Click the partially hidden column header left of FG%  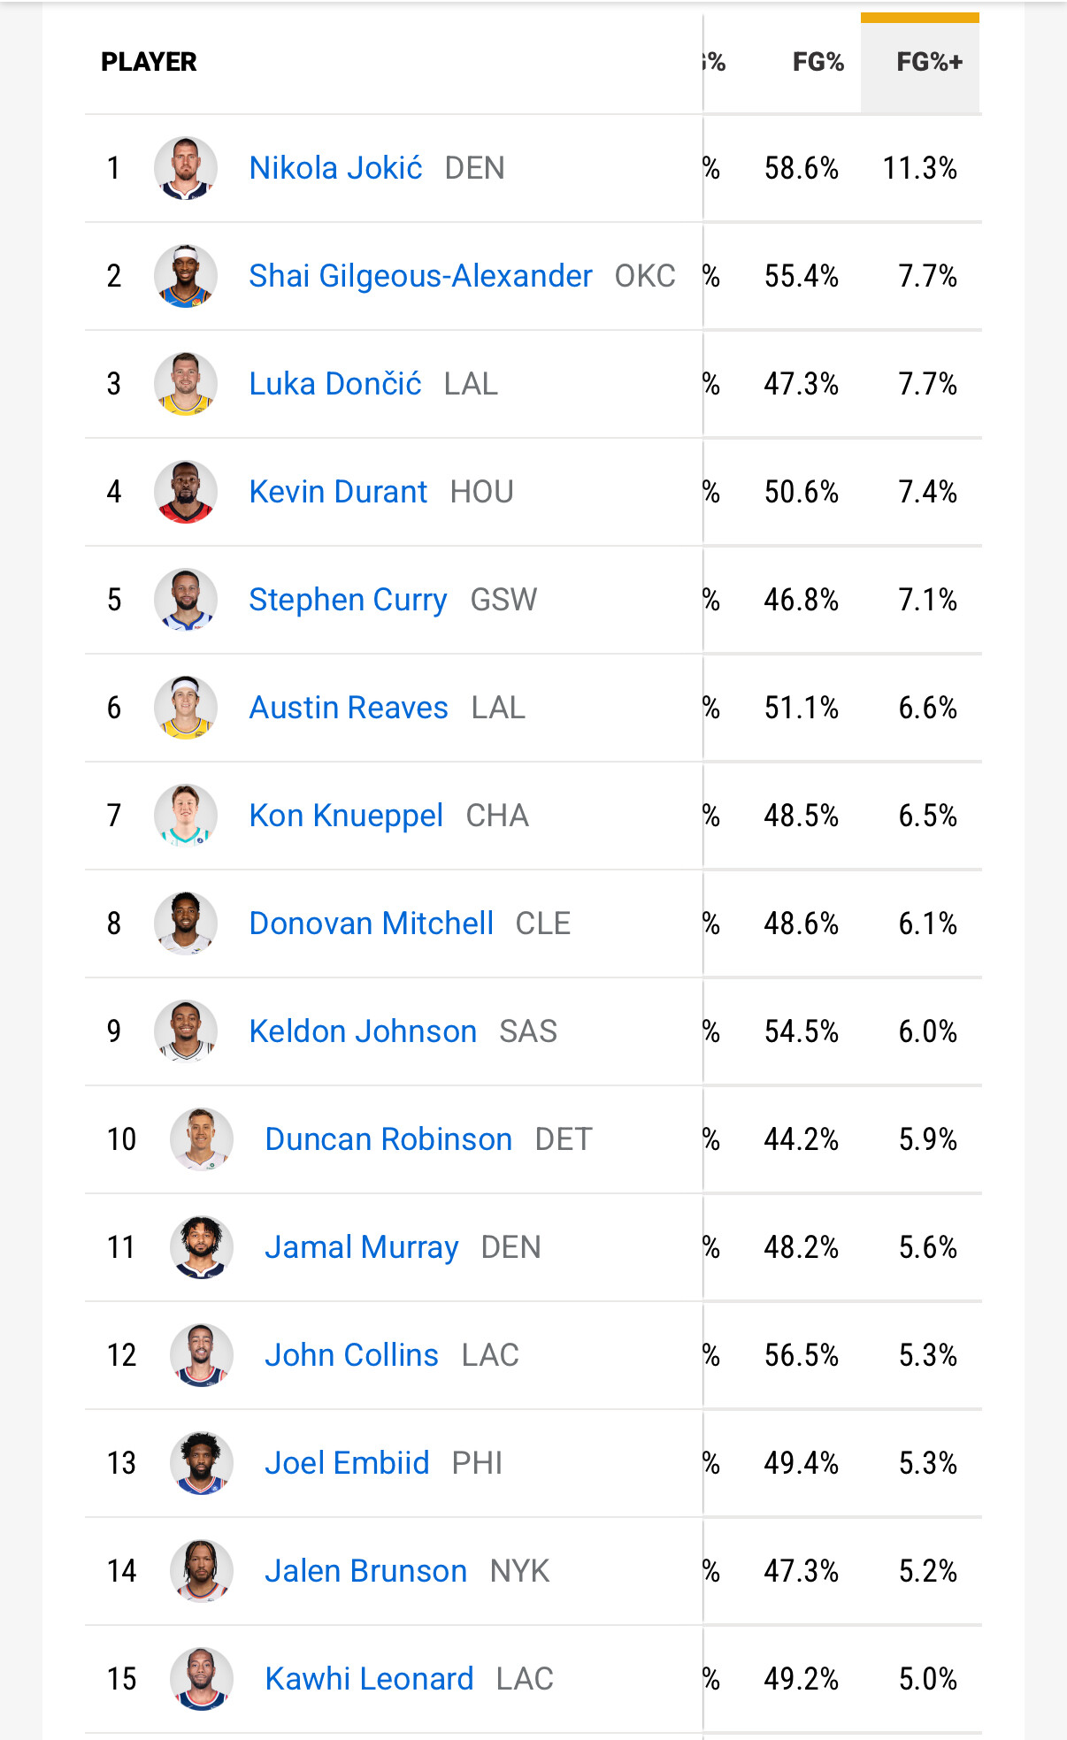pos(715,62)
